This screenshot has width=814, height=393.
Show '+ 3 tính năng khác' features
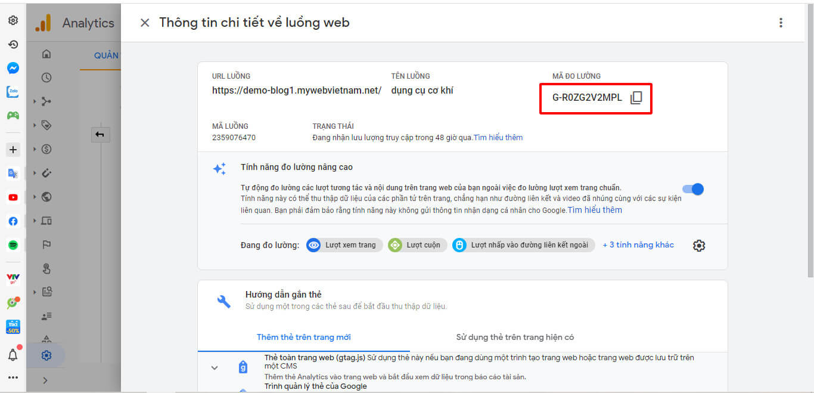[x=638, y=245]
